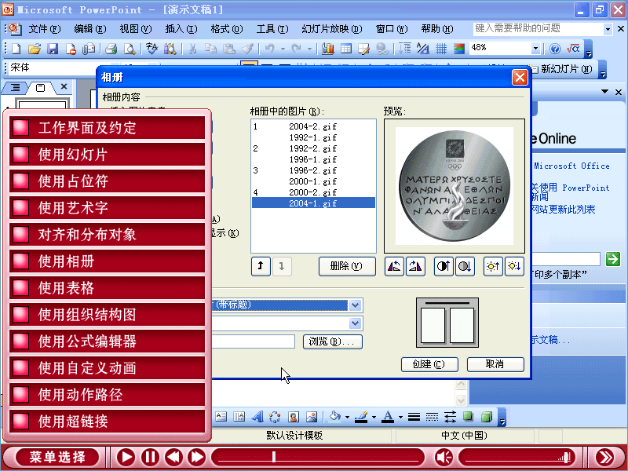
Task: Open the picture layout dropdown
Action: pyautogui.click(x=356, y=305)
